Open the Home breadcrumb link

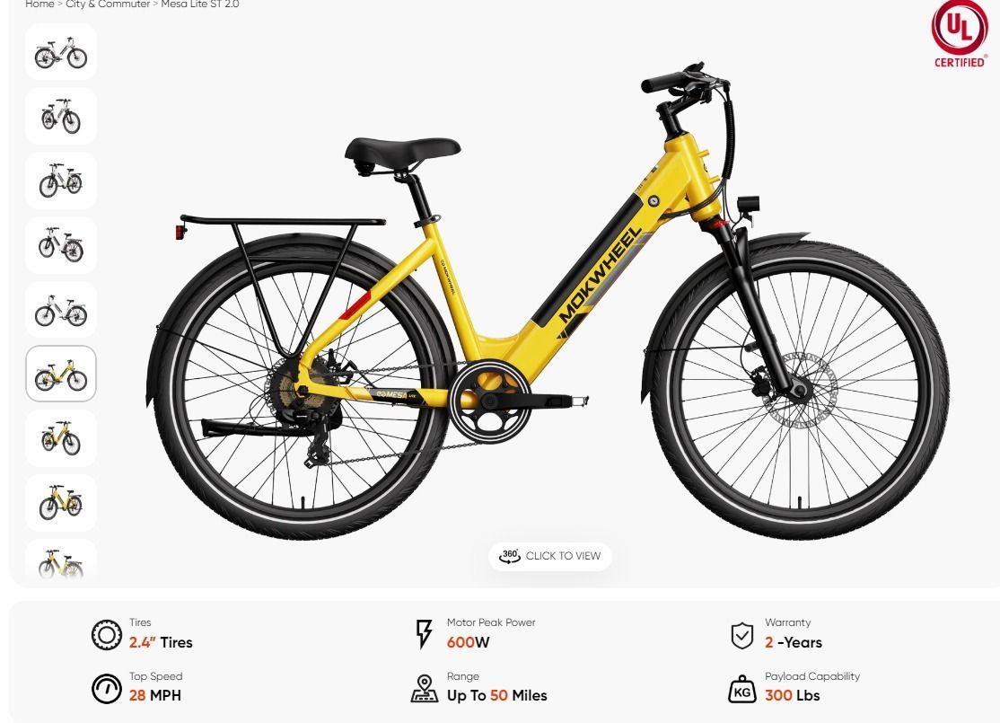pyautogui.click(x=39, y=4)
